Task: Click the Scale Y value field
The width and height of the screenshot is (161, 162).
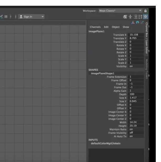Action: tap(136, 59)
